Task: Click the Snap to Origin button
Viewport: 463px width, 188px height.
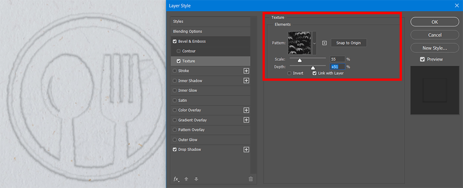Action: point(349,43)
